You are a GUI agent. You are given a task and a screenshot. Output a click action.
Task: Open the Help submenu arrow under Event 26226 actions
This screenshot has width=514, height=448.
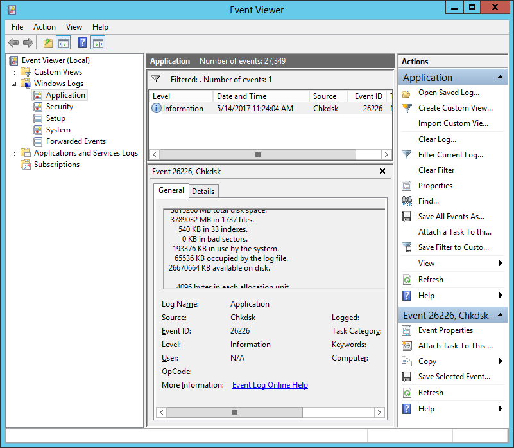coord(501,408)
